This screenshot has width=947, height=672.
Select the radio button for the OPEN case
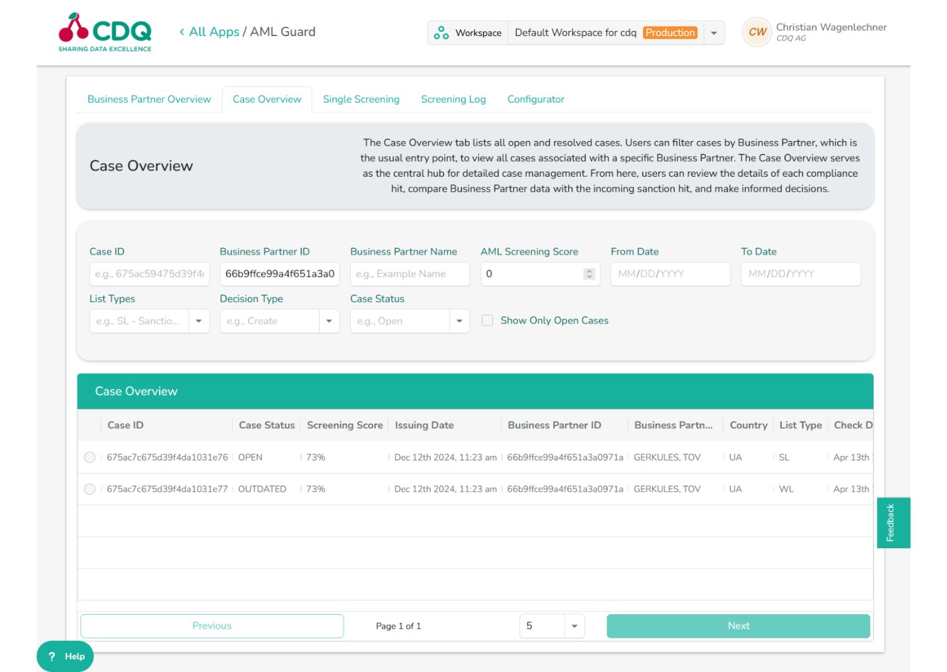(x=90, y=457)
